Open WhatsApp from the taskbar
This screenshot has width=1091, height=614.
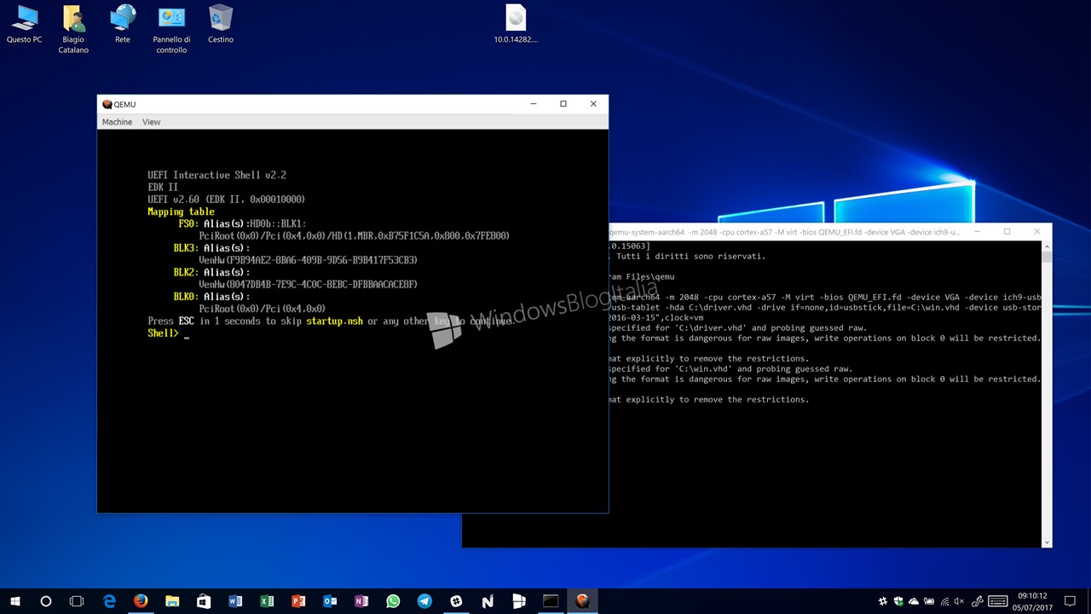(x=393, y=601)
